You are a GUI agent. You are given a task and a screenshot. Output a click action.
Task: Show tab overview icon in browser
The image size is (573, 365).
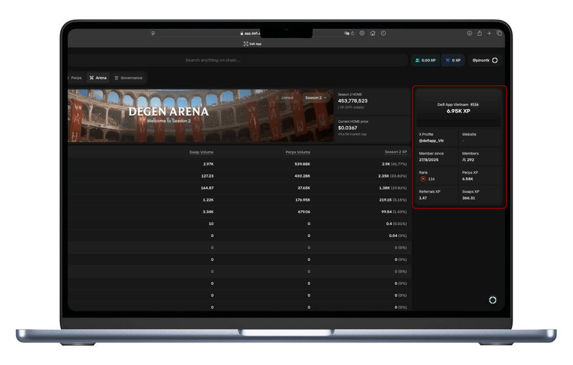[x=499, y=33]
